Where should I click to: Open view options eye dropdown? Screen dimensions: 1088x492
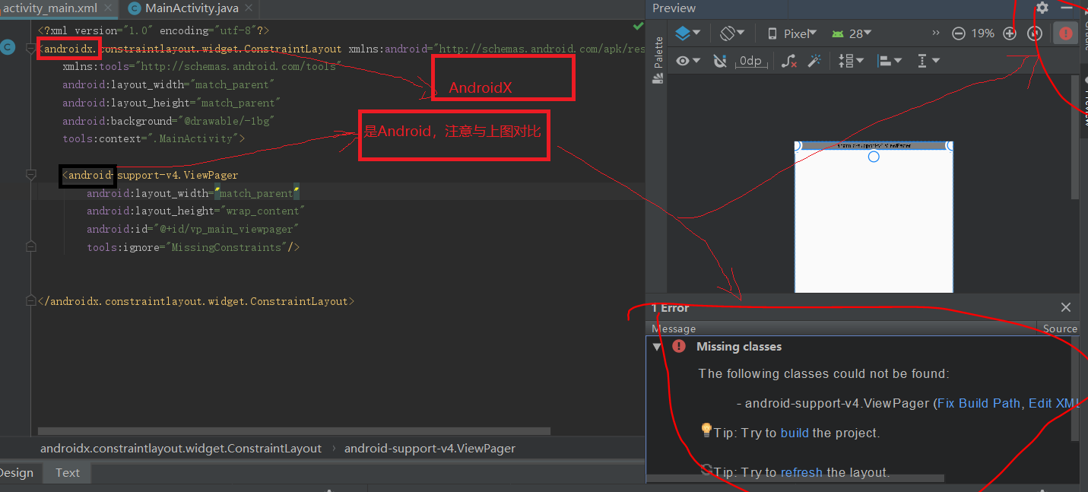[688, 61]
